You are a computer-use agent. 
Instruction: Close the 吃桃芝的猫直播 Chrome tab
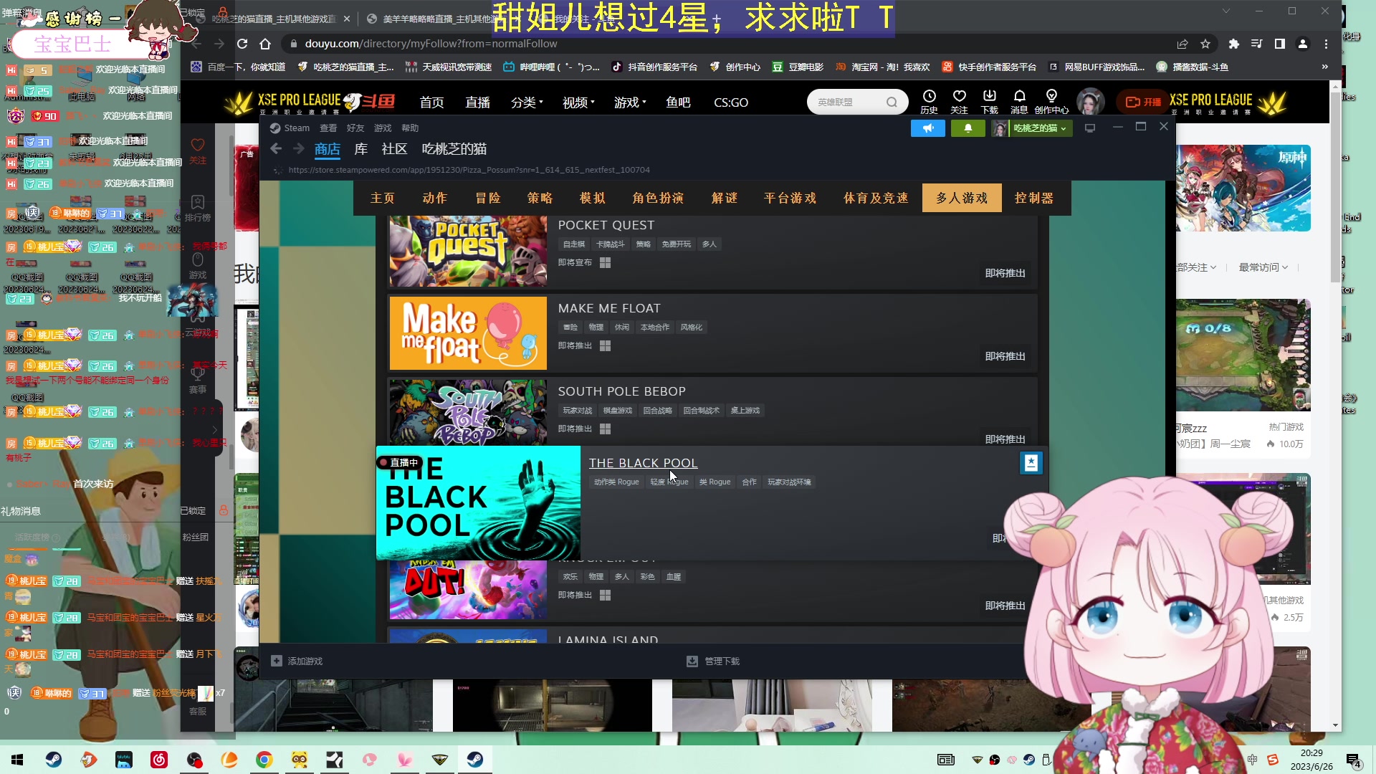347,19
